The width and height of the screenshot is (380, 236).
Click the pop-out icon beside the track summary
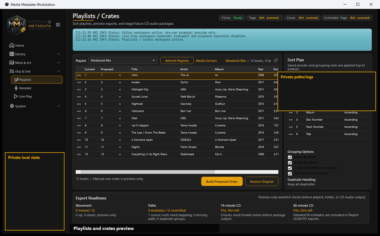[276, 60]
